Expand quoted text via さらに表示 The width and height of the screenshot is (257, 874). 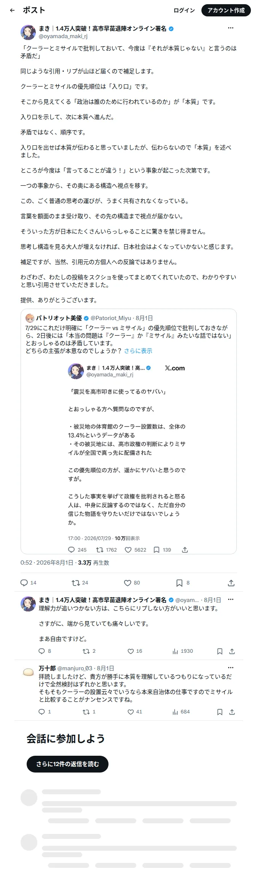coord(138,351)
